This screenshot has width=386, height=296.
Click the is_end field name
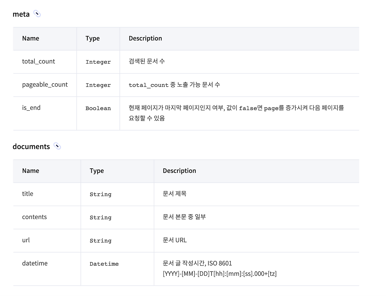pos(31,108)
